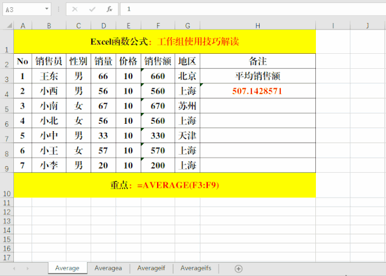Select the cell containing 苏州
This screenshot has width=386, height=276.
pos(187,106)
